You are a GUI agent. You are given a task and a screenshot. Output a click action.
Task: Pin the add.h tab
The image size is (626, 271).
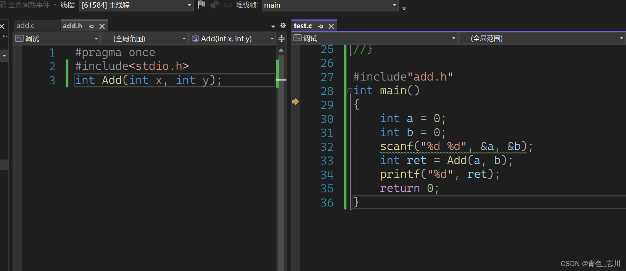point(91,26)
